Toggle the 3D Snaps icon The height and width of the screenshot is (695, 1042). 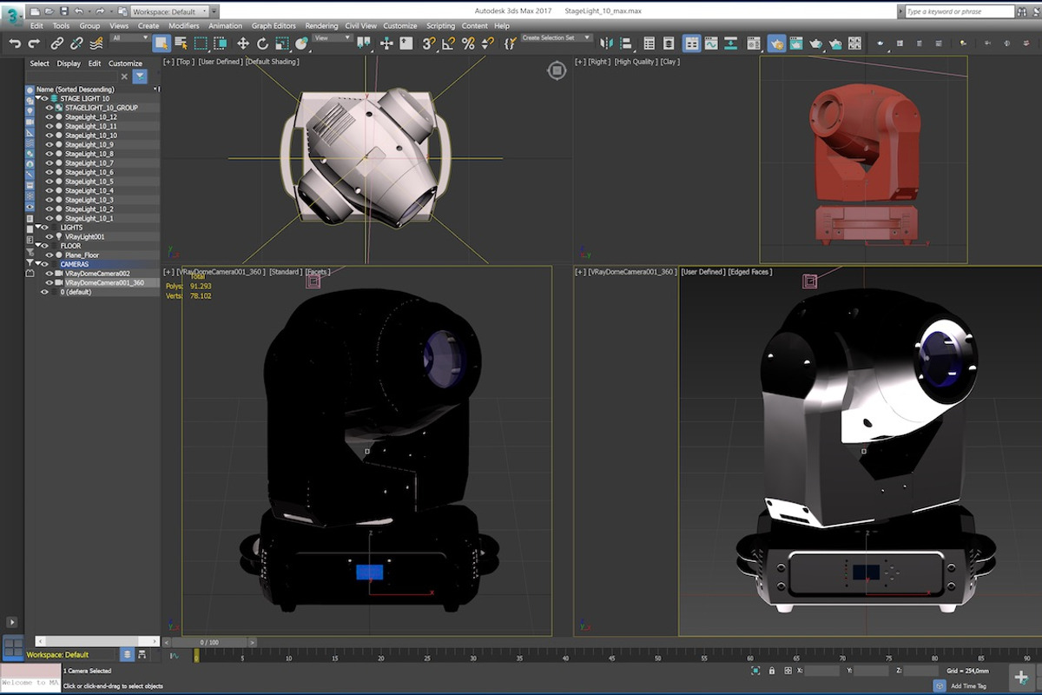point(430,43)
